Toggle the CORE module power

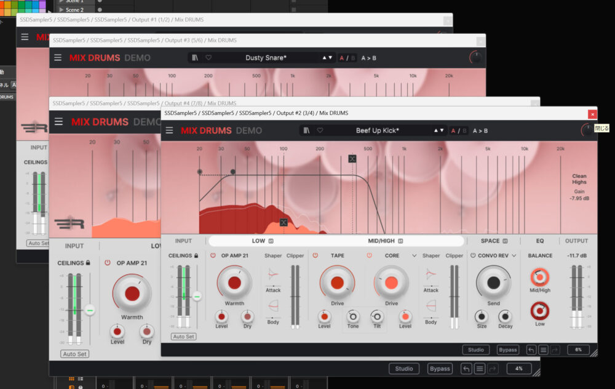[369, 255]
